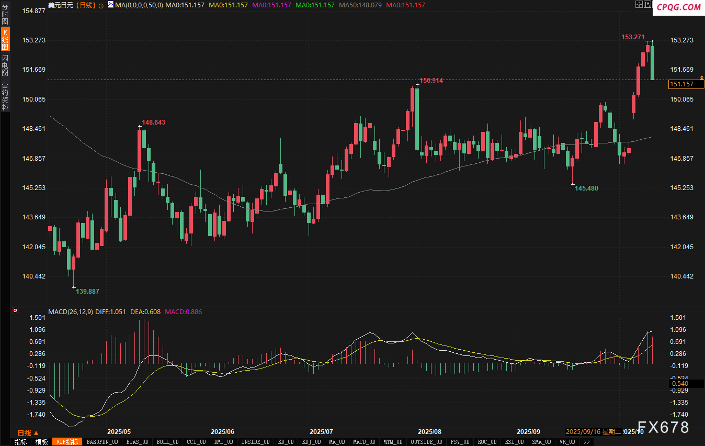
Task: Click the range measurement icon beside the crosshair
Action: [x=647, y=4]
